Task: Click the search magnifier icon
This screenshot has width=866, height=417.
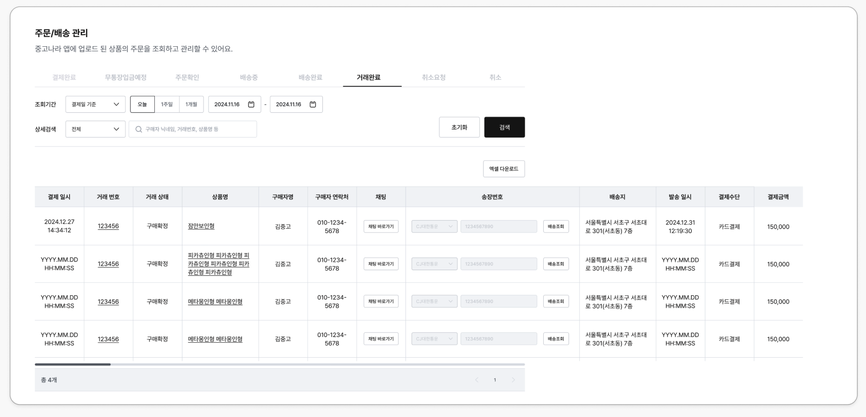Action: (139, 130)
